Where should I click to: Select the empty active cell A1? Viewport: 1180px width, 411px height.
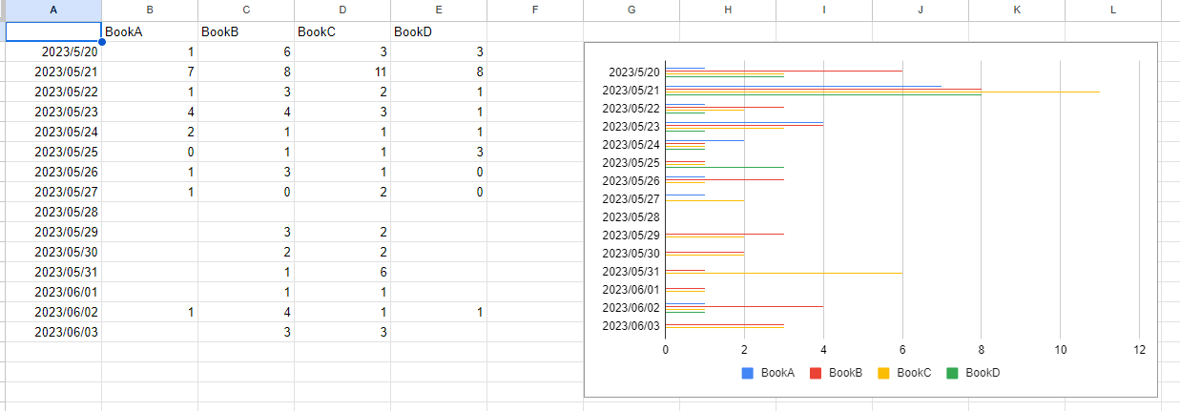[53, 31]
